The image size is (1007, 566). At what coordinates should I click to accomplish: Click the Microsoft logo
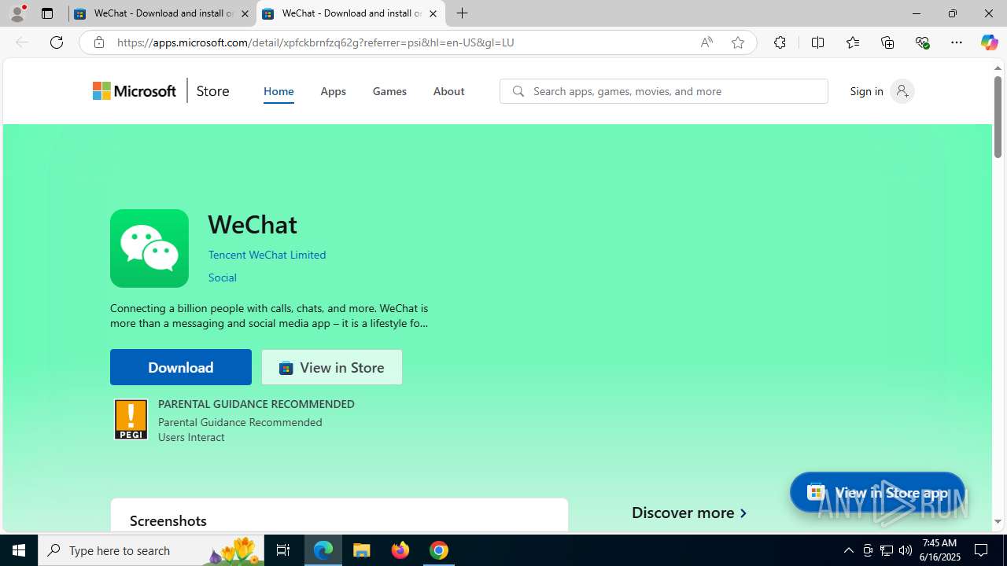[x=135, y=91]
